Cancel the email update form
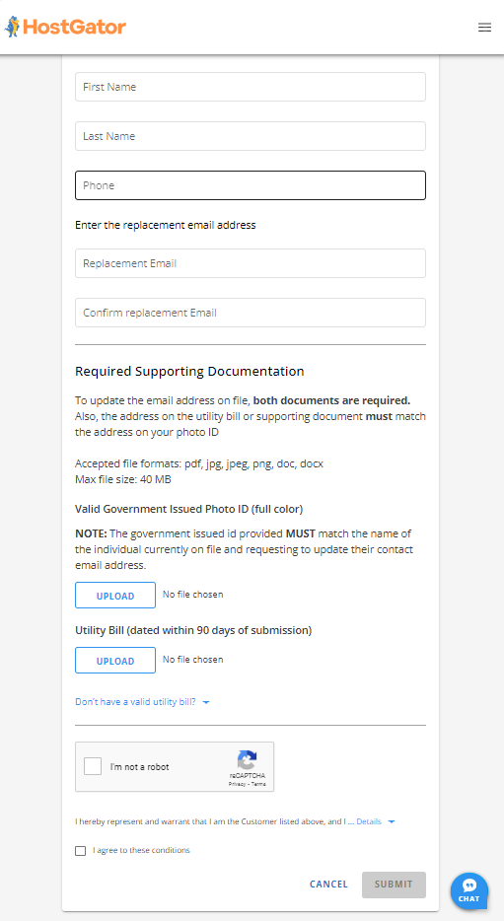504x921 pixels. click(x=329, y=884)
